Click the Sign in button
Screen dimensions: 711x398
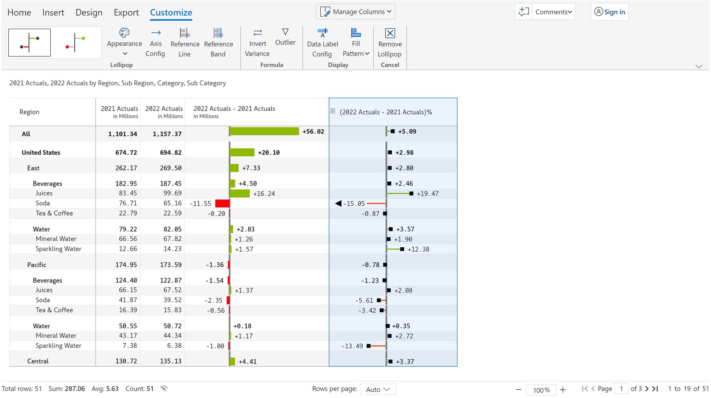(x=609, y=12)
